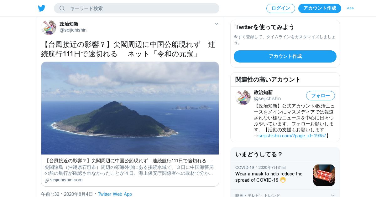This screenshot has width=376, height=197.
Task: Click the search magnifier icon
Action: (x=62, y=8)
